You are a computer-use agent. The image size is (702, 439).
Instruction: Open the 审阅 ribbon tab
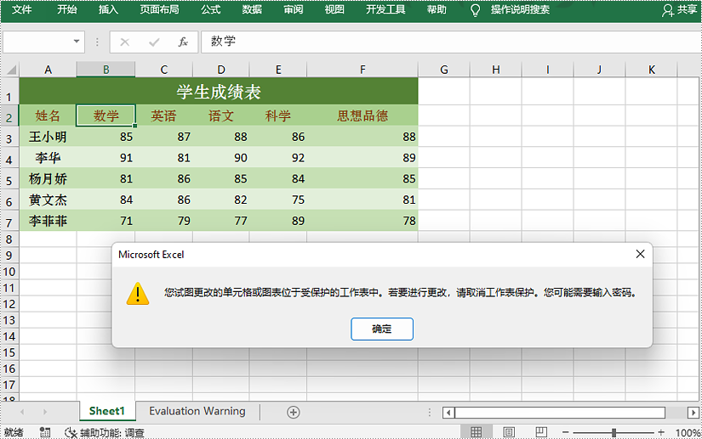click(294, 10)
